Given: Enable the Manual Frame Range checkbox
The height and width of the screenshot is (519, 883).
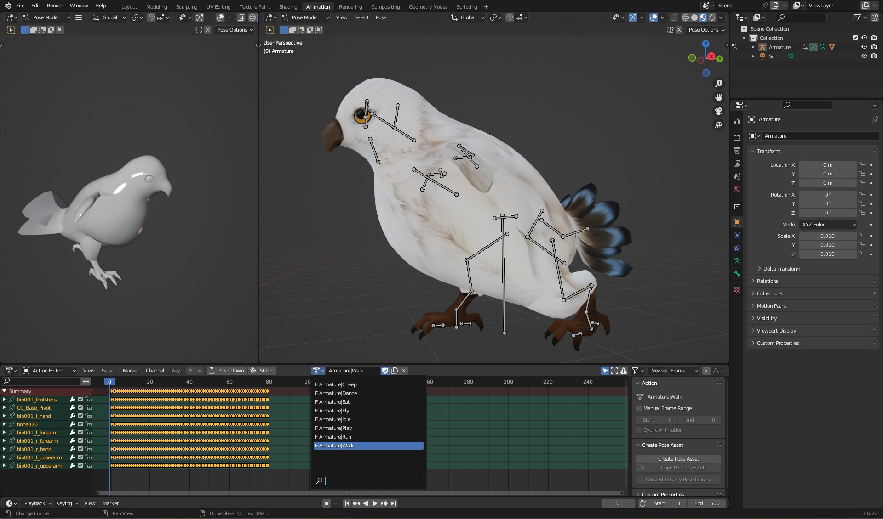Looking at the screenshot, I should 639,408.
